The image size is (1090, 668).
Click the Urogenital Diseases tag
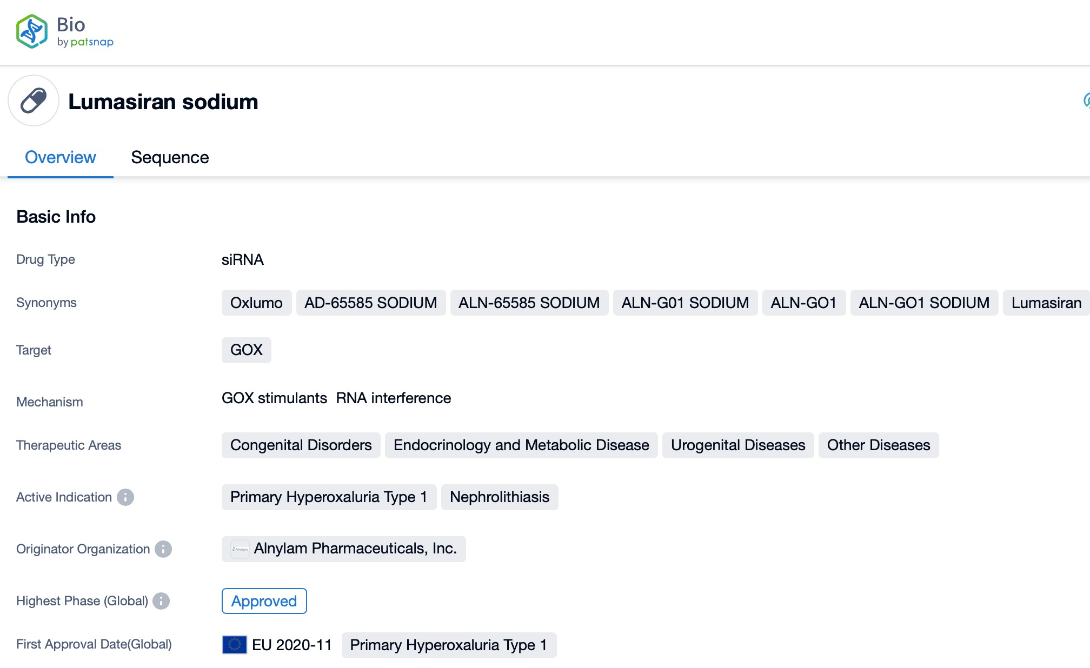click(x=737, y=445)
